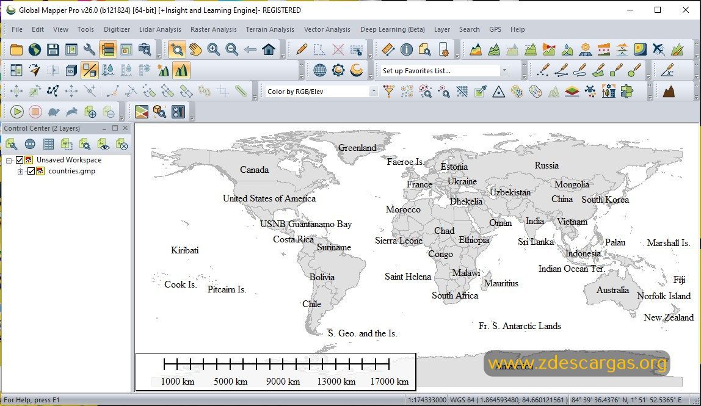Float the Control Center panel with maximize icon

tap(115, 128)
